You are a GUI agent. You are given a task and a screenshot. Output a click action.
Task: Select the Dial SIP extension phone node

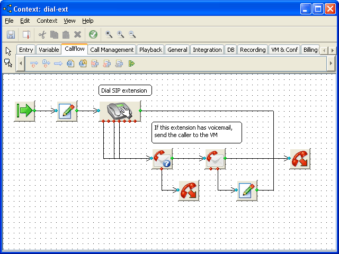tap(120, 111)
